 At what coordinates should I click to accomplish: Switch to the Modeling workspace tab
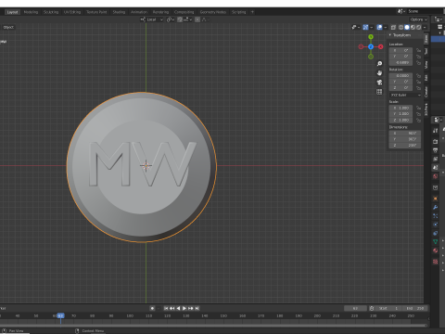(x=31, y=12)
